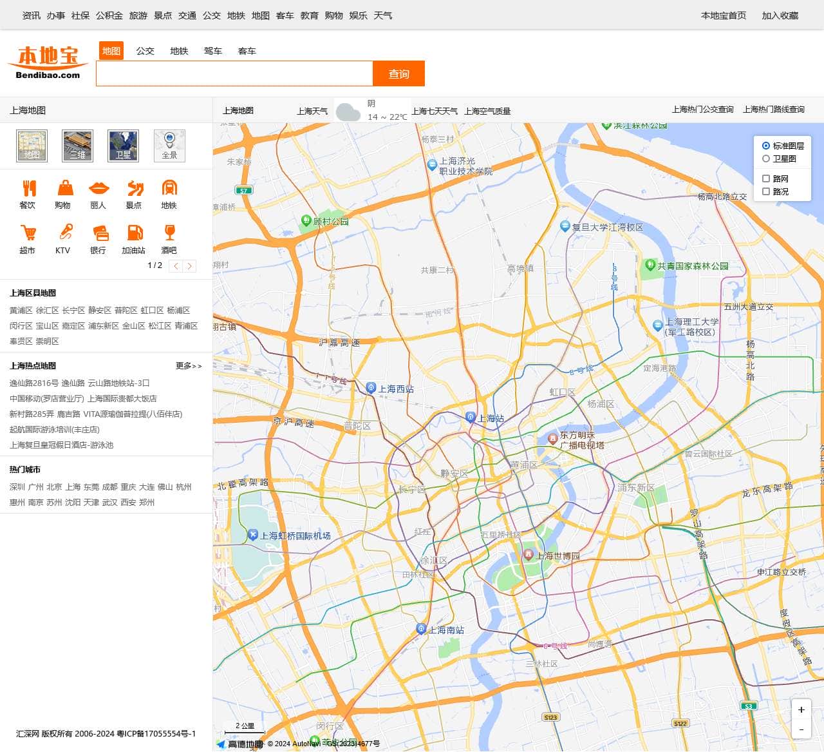The width and height of the screenshot is (824, 752).
Task: Select the 酒吧 bar icon
Action: click(x=169, y=233)
